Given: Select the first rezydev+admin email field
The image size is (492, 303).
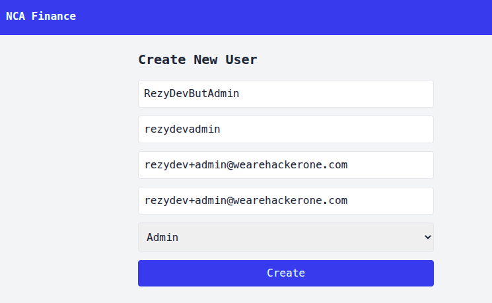Looking at the screenshot, I should (285, 165).
